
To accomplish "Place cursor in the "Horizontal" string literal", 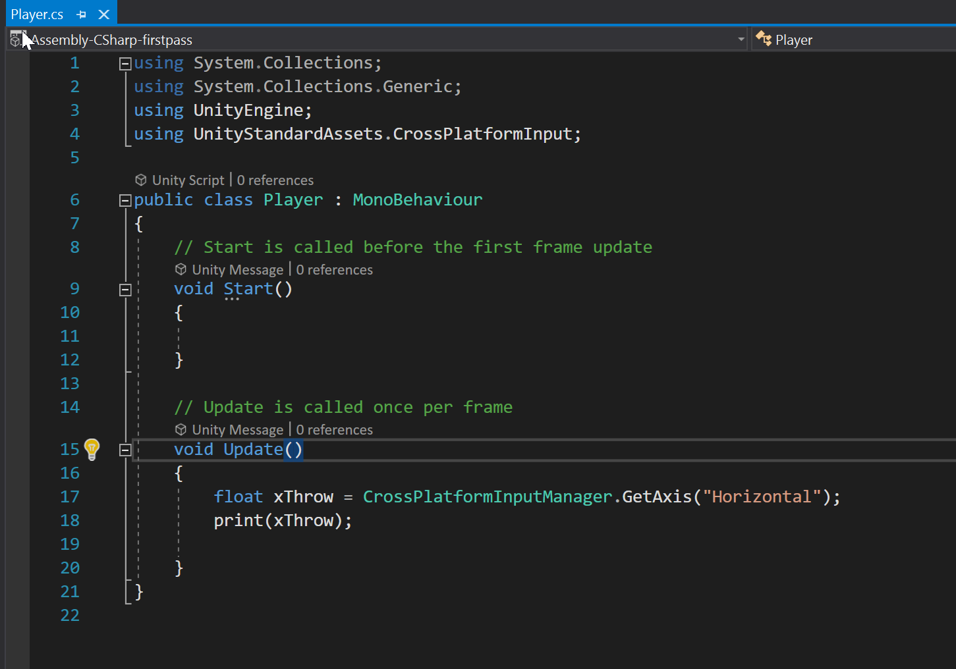I will pos(761,497).
